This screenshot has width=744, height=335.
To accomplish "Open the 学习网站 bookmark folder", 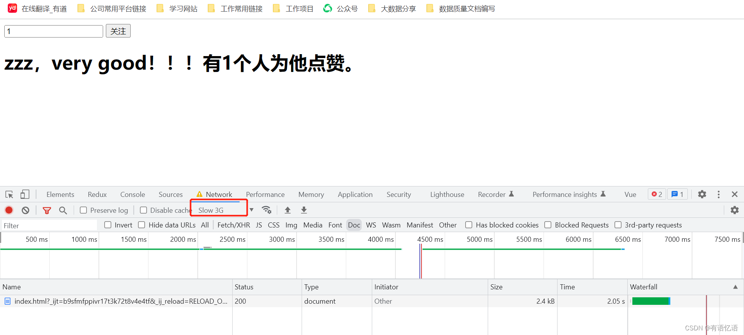I will point(177,9).
